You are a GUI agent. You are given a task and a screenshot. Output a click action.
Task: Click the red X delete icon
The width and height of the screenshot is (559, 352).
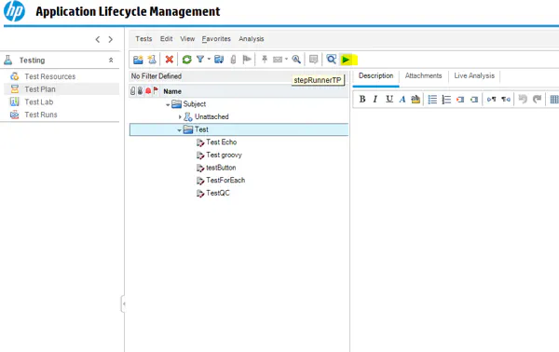pyautogui.click(x=169, y=60)
